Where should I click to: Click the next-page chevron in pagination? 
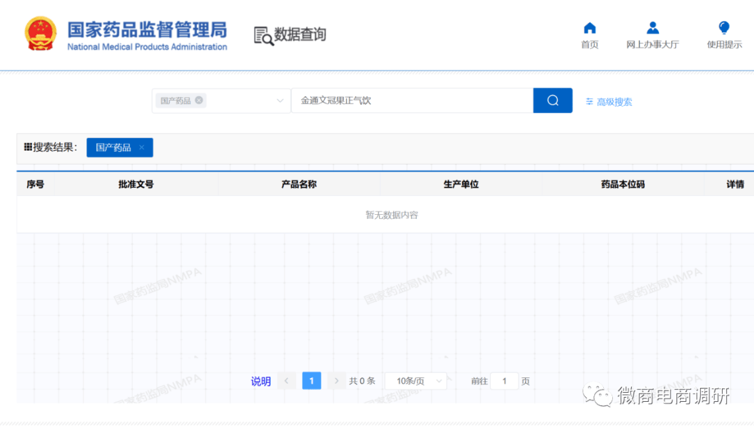point(337,380)
